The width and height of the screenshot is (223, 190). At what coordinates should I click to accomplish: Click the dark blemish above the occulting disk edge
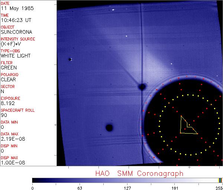point(142,87)
